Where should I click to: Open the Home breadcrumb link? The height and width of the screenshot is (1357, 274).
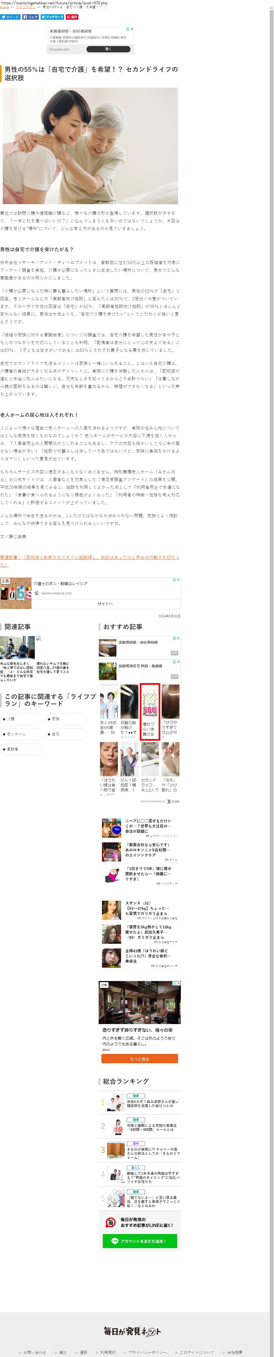click(x=4, y=7)
